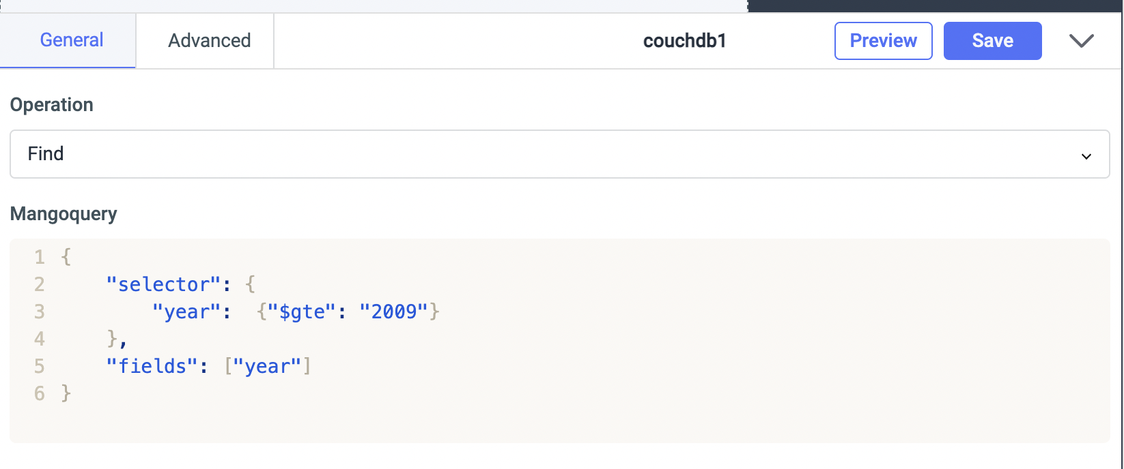This screenshot has height=469, width=1124.
Task: Place cursor on "selector" key in editor
Action: pyautogui.click(x=163, y=284)
